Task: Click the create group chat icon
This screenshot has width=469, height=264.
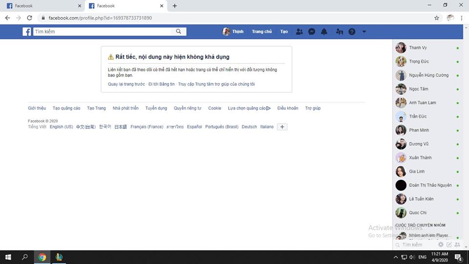Action: point(457,244)
